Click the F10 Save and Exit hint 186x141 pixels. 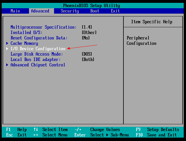click(x=156, y=135)
